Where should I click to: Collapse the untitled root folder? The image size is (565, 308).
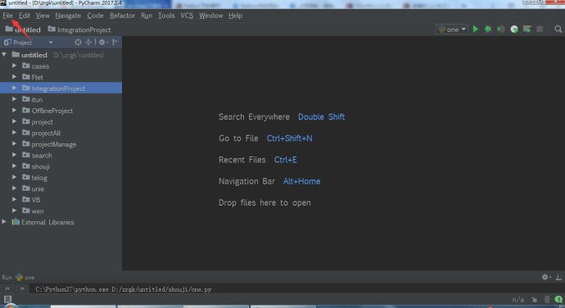pyautogui.click(x=4, y=55)
